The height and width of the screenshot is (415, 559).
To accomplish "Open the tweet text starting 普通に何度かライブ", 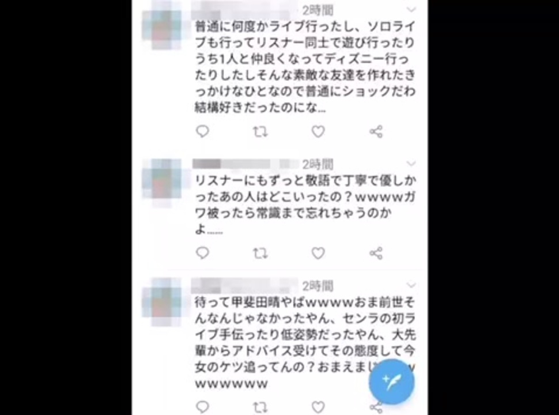I will (x=305, y=67).
